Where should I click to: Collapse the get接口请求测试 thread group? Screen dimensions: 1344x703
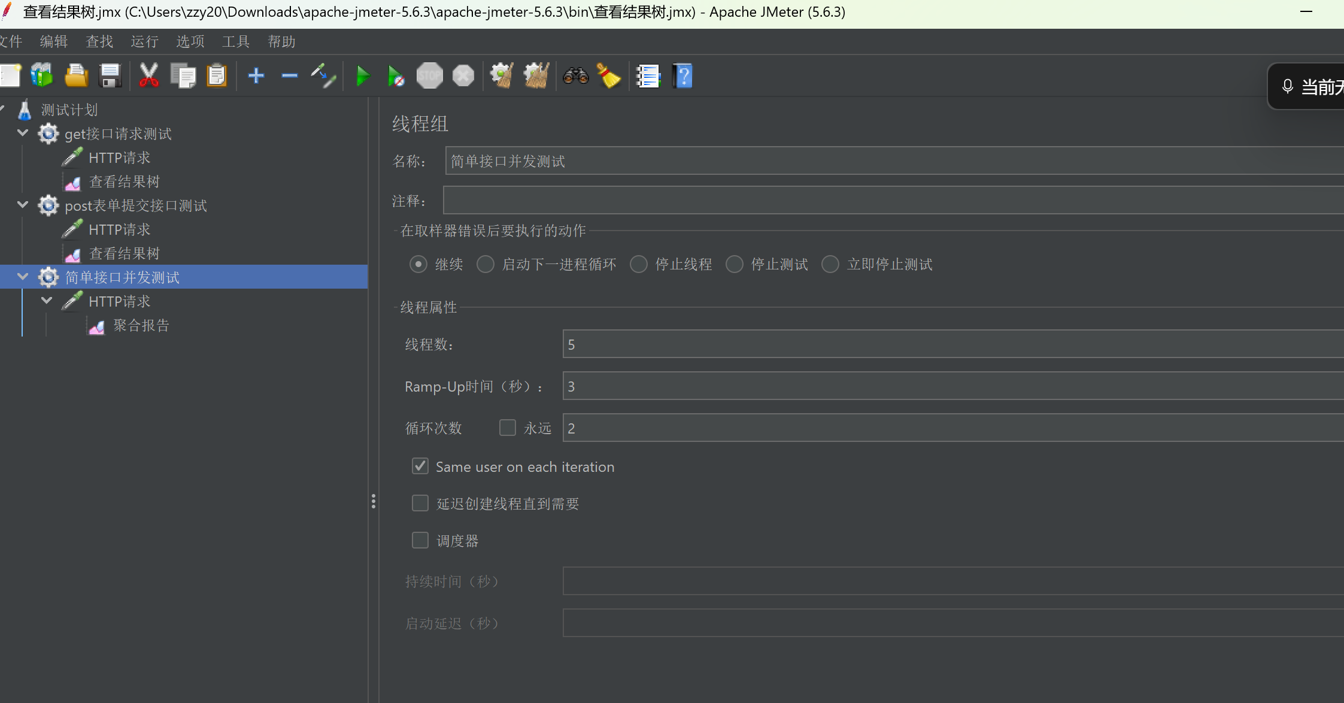(22, 133)
